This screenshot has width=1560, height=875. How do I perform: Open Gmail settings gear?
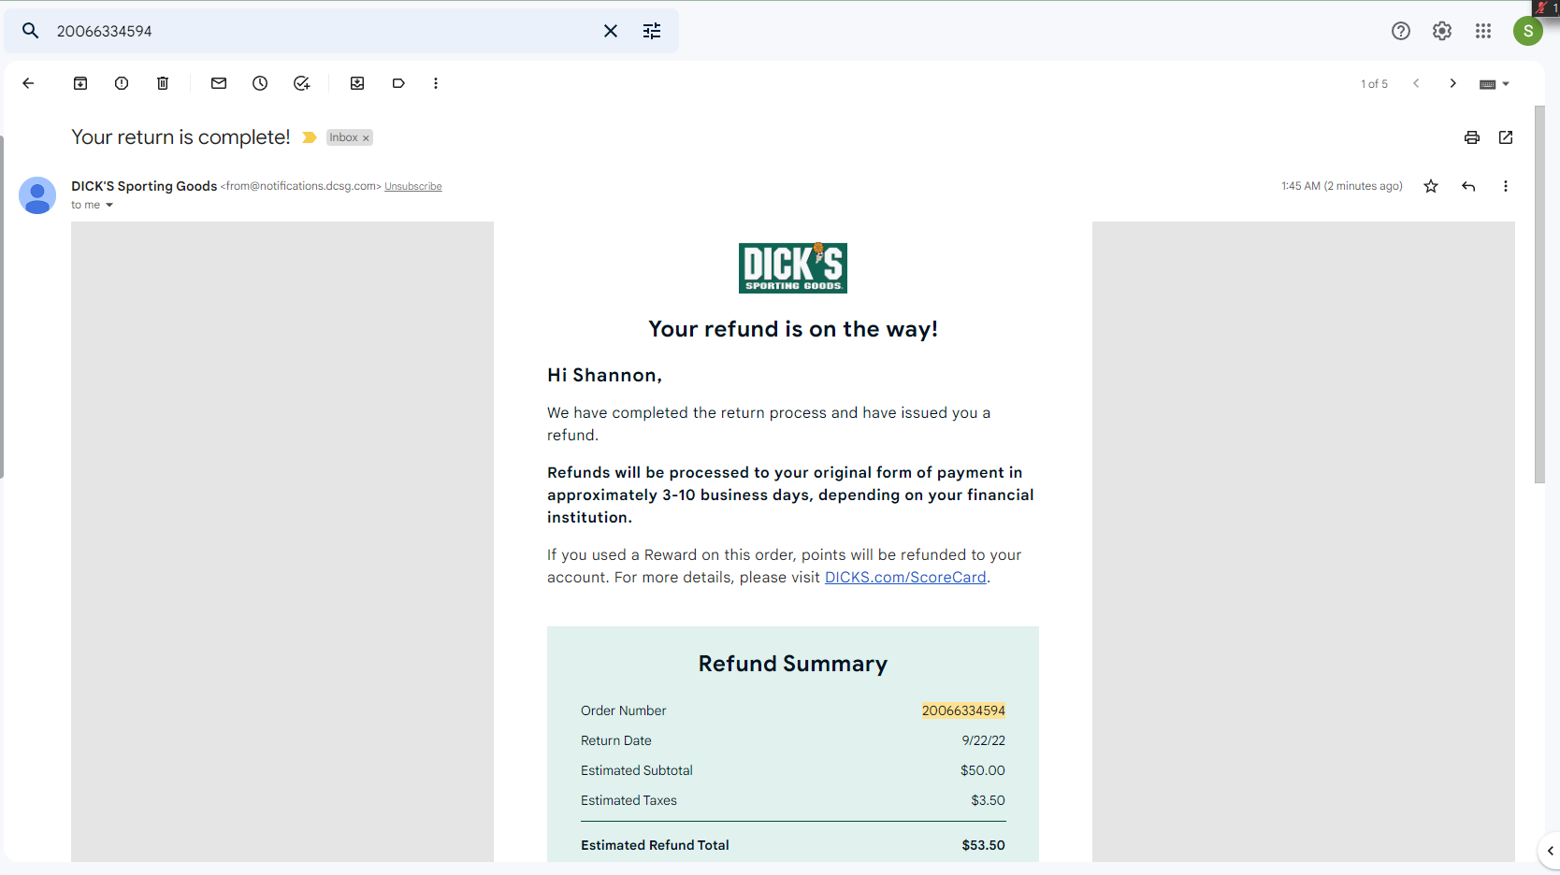tap(1442, 31)
